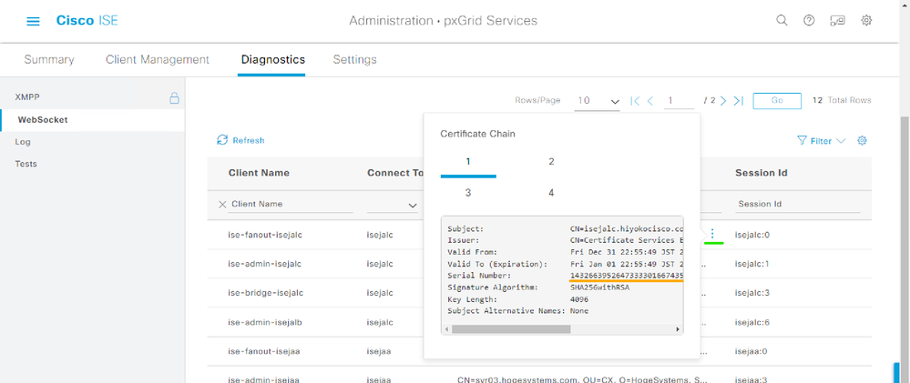
Task: Open Log in the sidebar
Action: [23, 141]
